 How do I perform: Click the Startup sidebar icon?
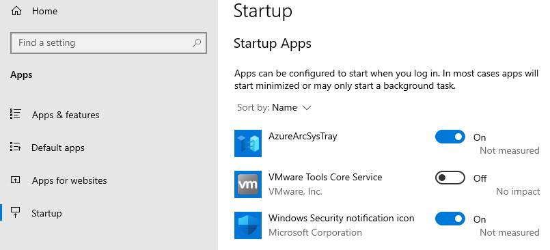pyautogui.click(x=16, y=212)
